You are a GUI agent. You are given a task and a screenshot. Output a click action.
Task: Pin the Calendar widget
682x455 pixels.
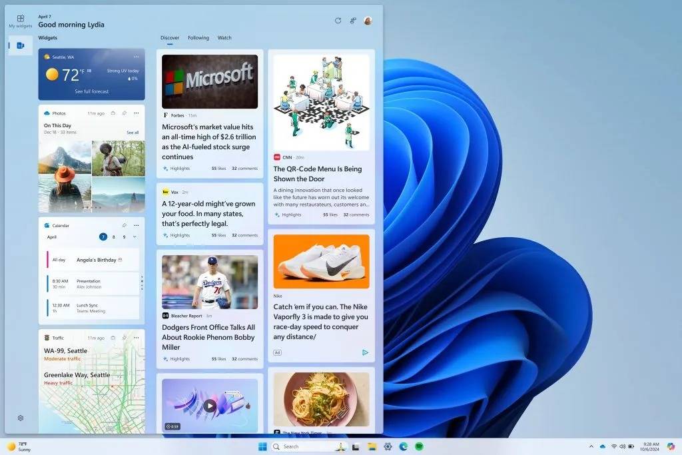[x=125, y=225]
